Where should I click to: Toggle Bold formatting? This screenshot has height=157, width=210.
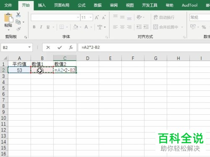pos(34,27)
